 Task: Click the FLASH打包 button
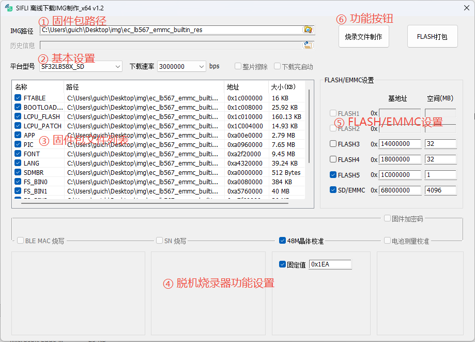coord(432,36)
